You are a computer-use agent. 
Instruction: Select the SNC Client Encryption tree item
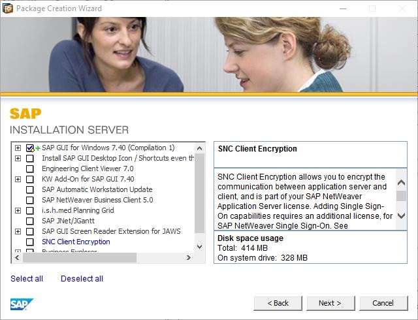pos(76,242)
